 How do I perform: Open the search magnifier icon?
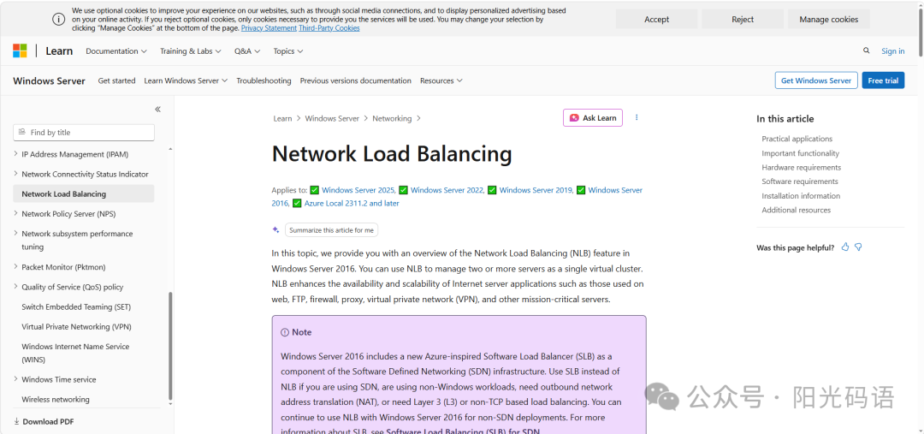coord(866,51)
